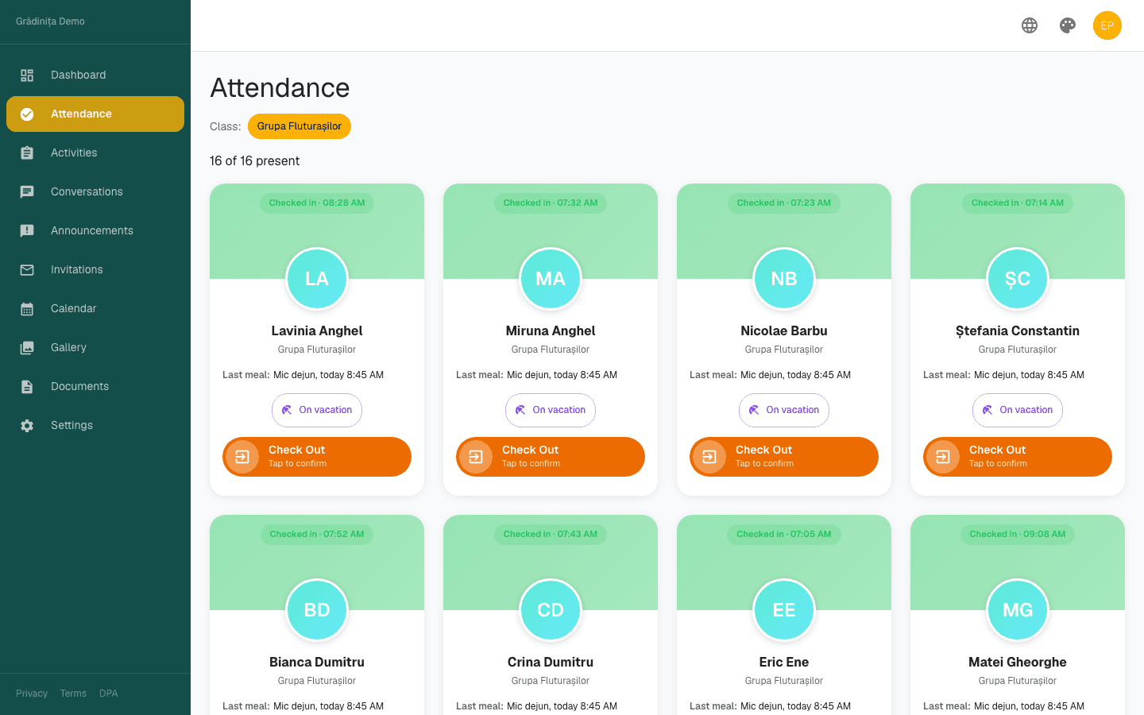Click the 'Checked in · 08:28 AM' badge
The width and height of the screenshot is (1144, 715).
[x=317, y=203]
